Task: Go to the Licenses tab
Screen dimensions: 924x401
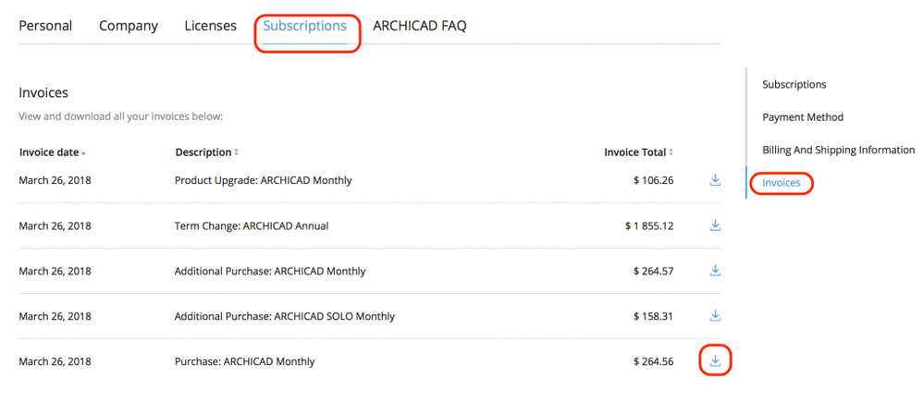Action: [x=210, y=26]
